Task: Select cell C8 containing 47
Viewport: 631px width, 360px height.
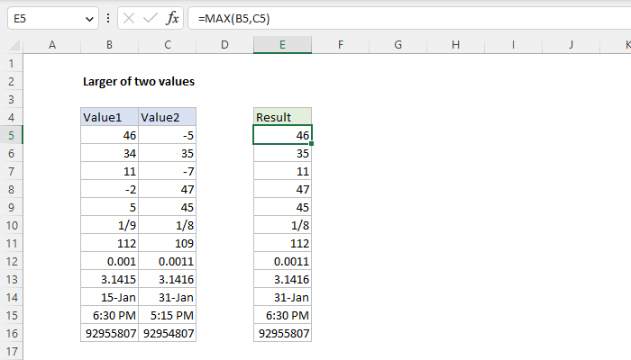Action: click(x=168, y=189)
